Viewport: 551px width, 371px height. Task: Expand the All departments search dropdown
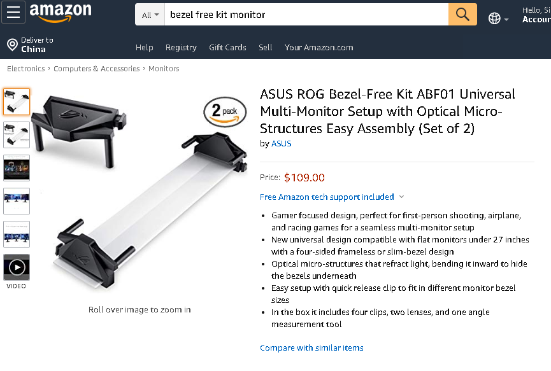pyautogui.click(x=150, y=15)
